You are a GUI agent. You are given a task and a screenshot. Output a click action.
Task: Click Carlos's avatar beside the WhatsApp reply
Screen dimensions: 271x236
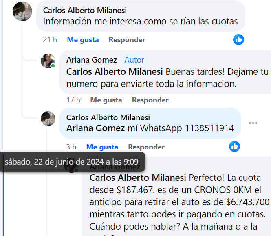point(48,119)
